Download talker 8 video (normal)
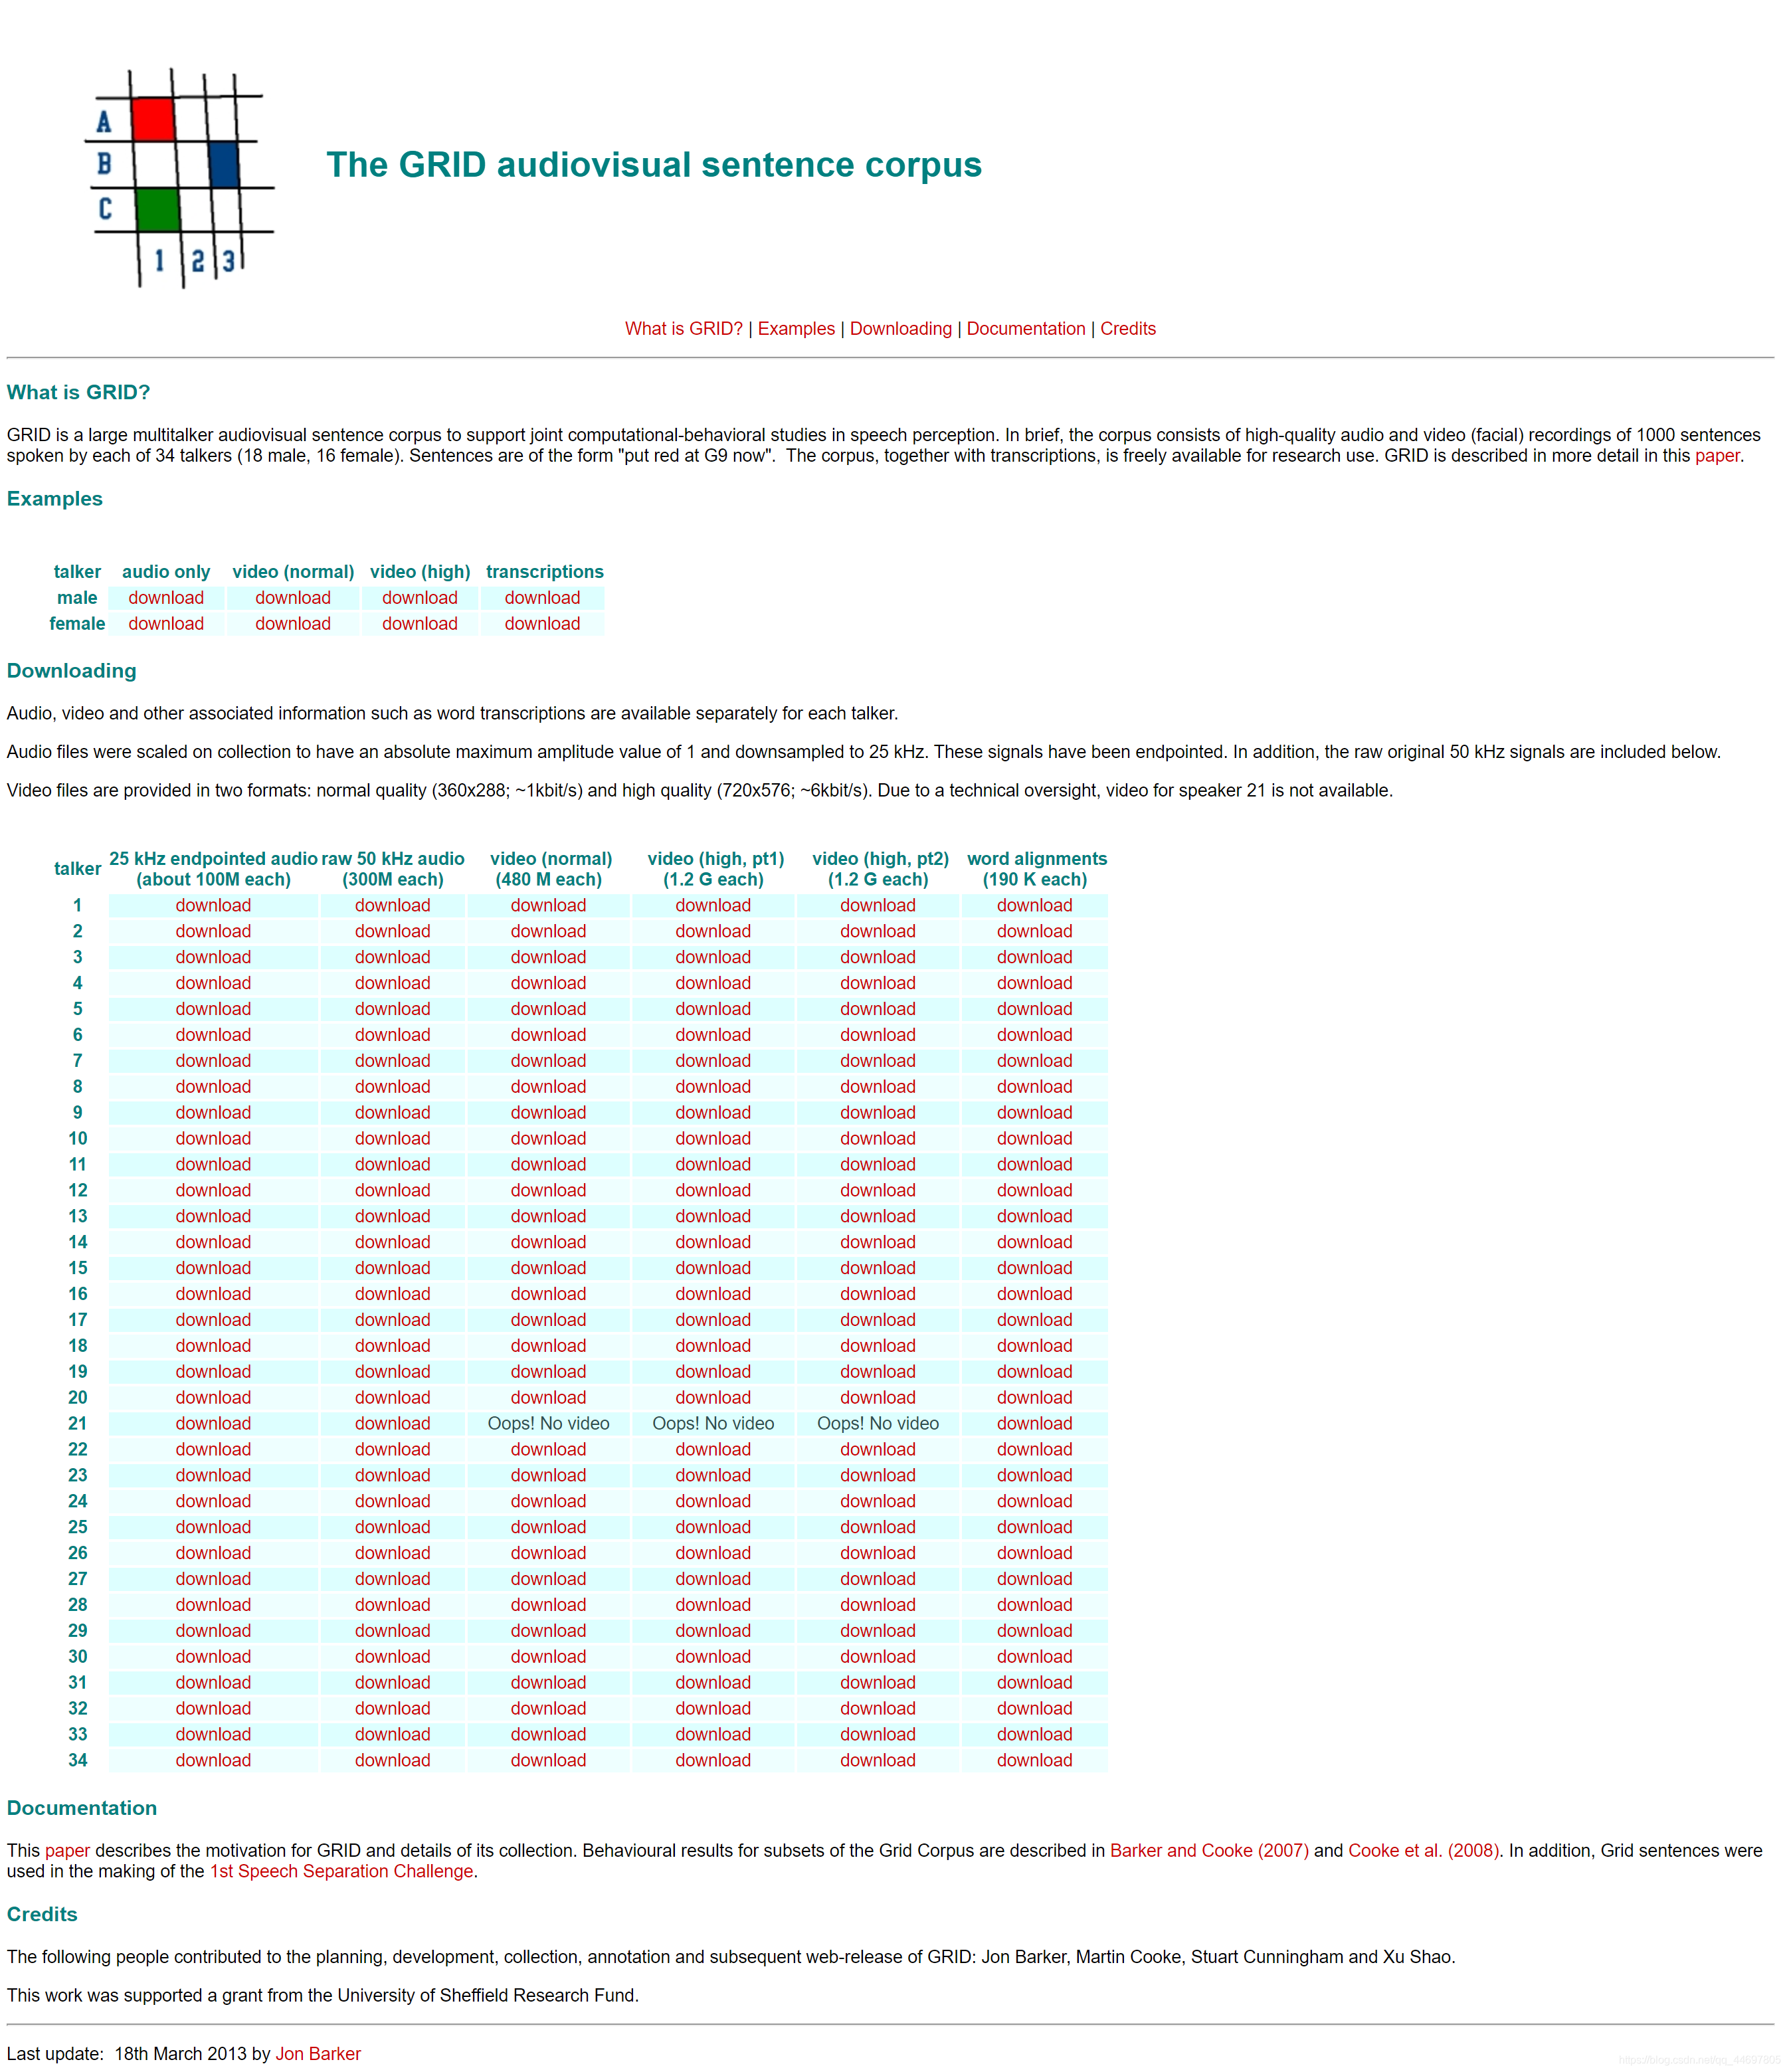 (x=549, y=1087)
